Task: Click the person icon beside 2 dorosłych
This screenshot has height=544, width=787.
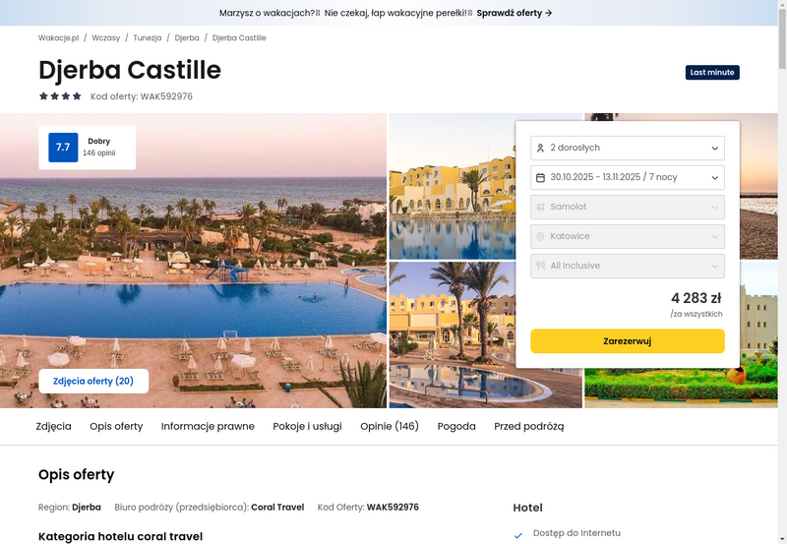Action: pos(540,148)
